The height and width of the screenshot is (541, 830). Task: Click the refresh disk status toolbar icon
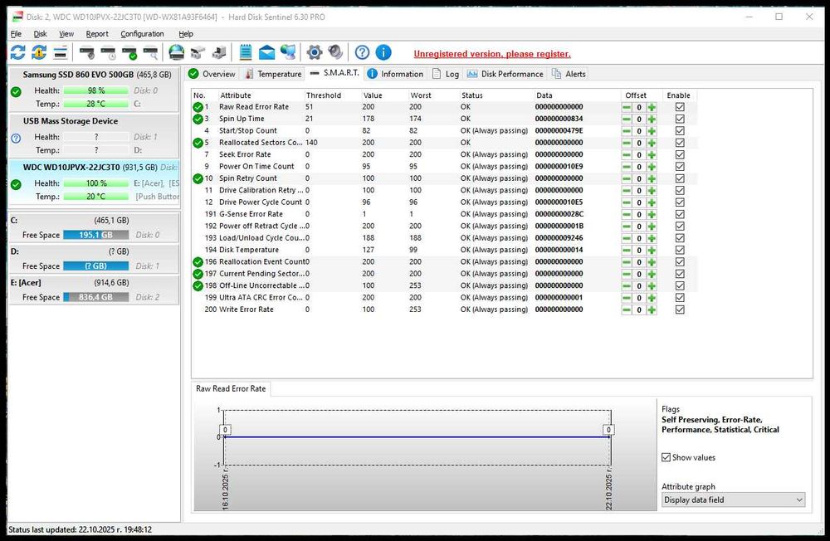18,53
